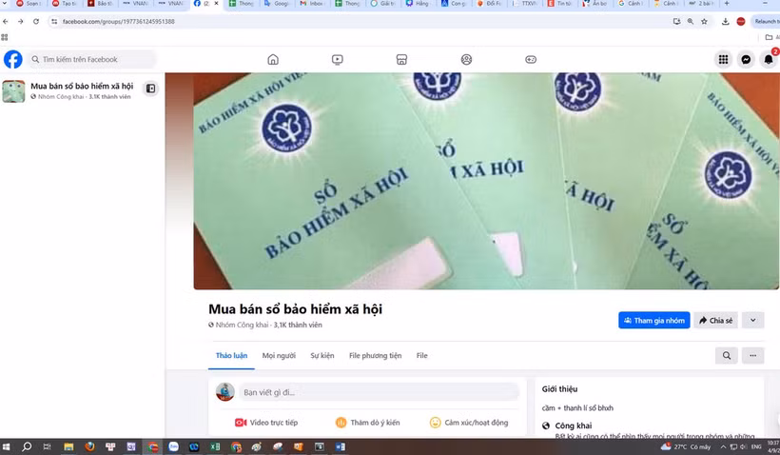
Task: Click the Bạn viết gì đi post box
Action: [x=379, y=392]
